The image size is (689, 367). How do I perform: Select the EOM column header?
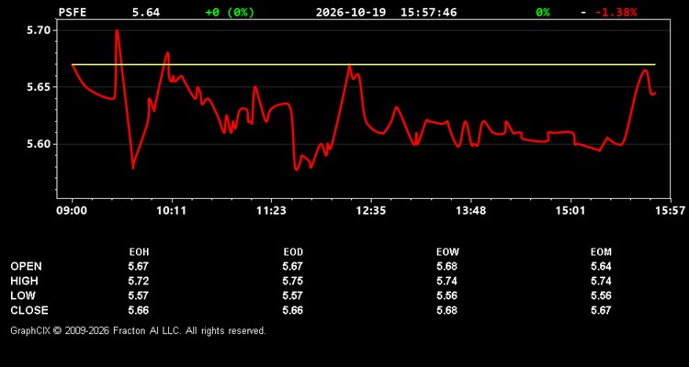pyautogui.click(x=601, y=252)
